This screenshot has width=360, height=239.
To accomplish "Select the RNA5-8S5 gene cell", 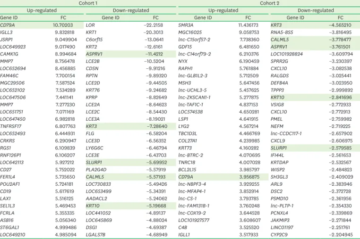I will 282,33.
